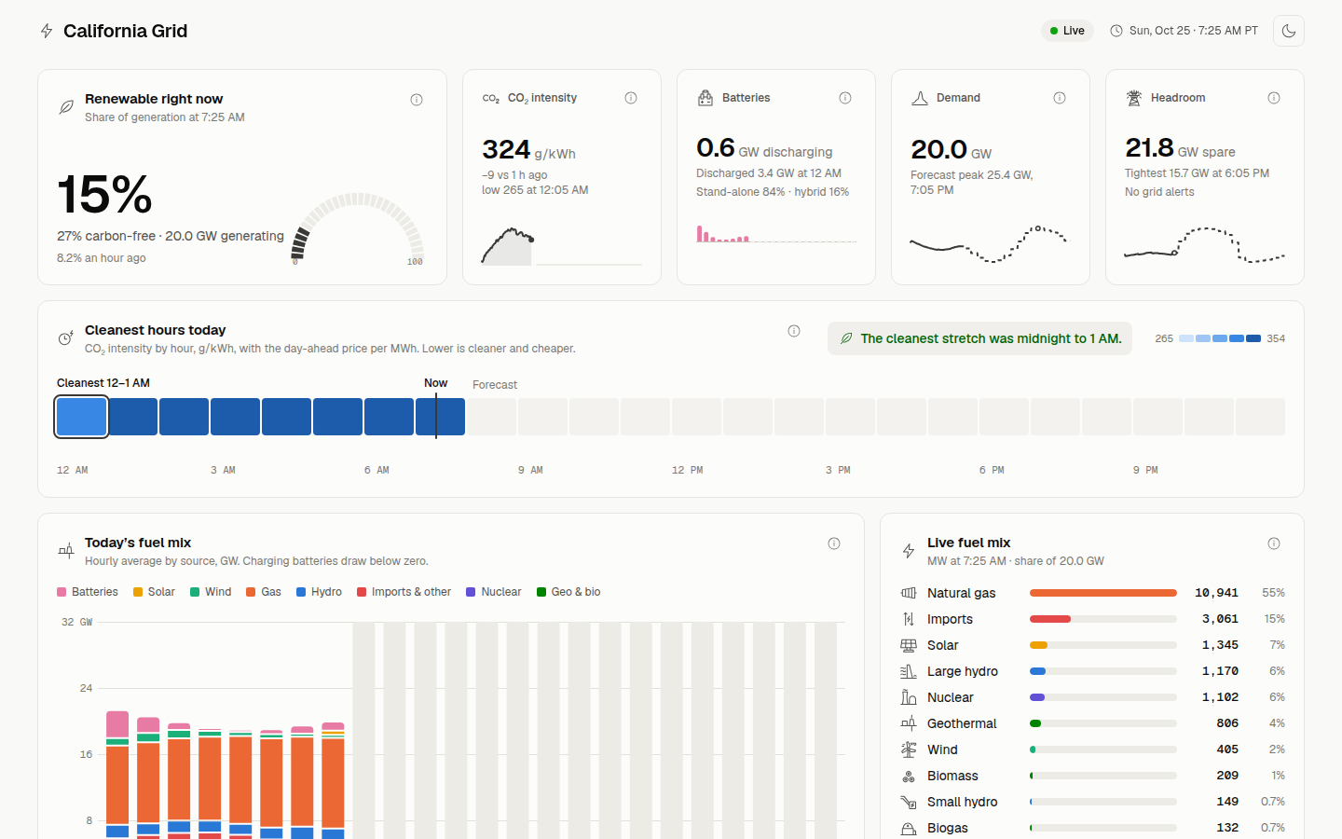Toggle Gas legend item in fuel mix
This screenshot has height=839, width=1342.
[264, 592]
